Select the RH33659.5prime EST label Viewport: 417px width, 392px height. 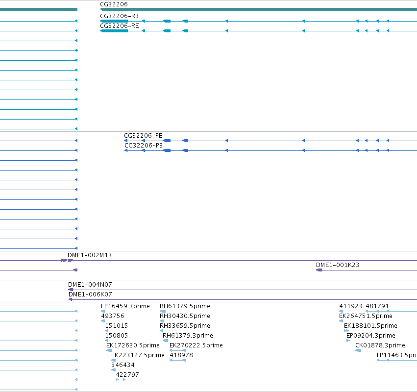point(185,326)
